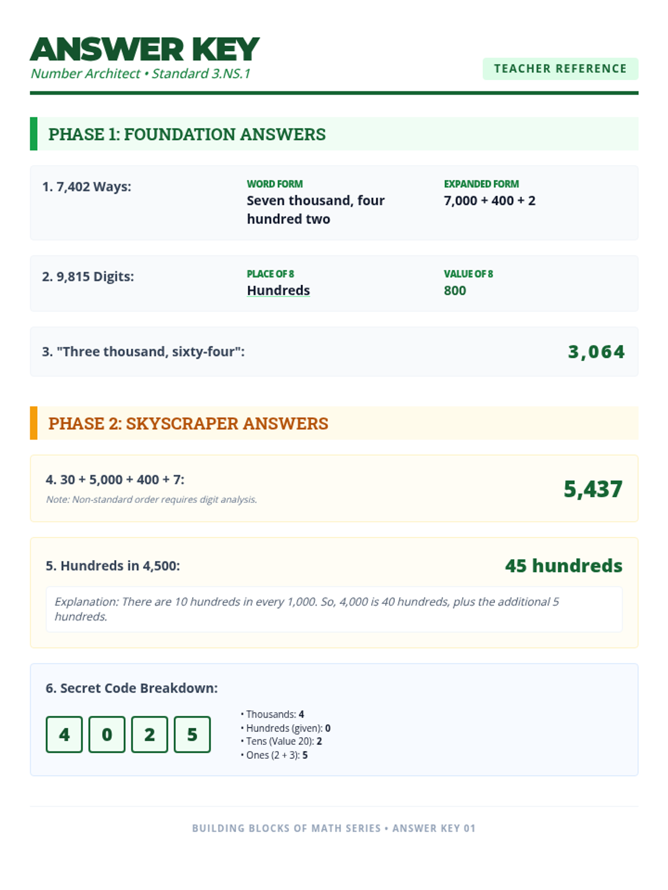Click the 45 hundreds answer
This screenshot has height=890, width=668.
point(563,566)
